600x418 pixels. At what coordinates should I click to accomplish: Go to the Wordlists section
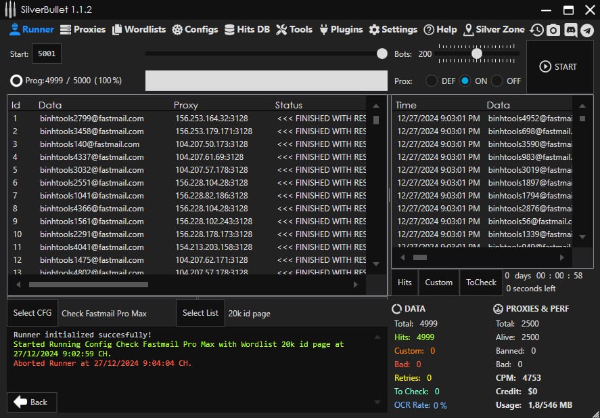139,29
